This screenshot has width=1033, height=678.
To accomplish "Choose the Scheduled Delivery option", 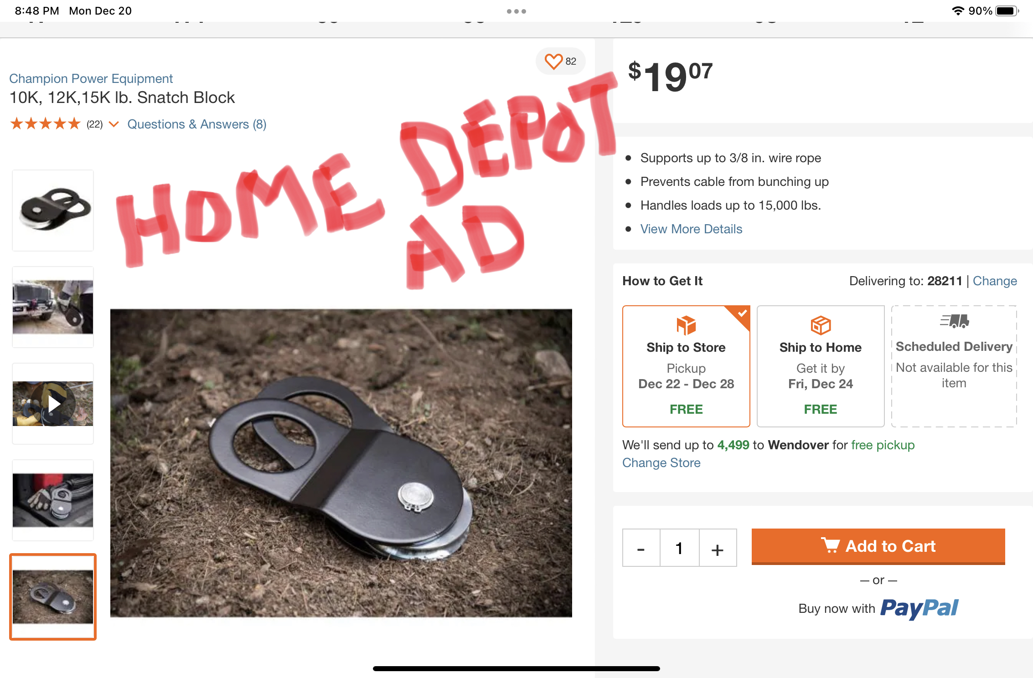I will [954, 366].
